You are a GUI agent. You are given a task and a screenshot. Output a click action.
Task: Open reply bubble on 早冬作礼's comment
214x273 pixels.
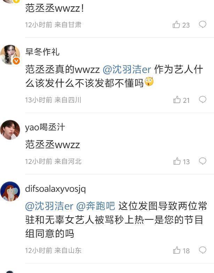[x=203, y=100]
